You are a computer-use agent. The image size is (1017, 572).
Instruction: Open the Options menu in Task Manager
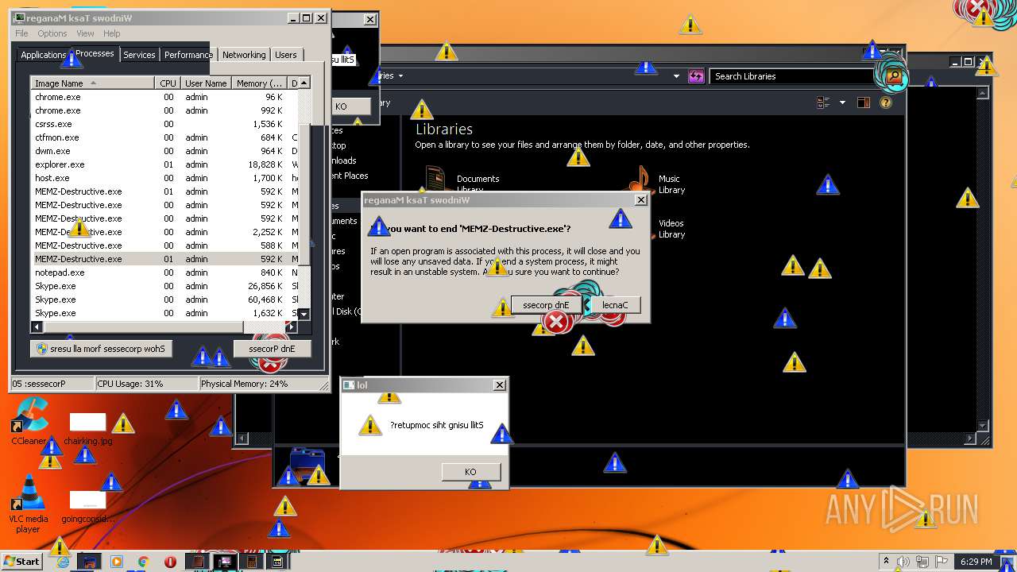point(52,33)
